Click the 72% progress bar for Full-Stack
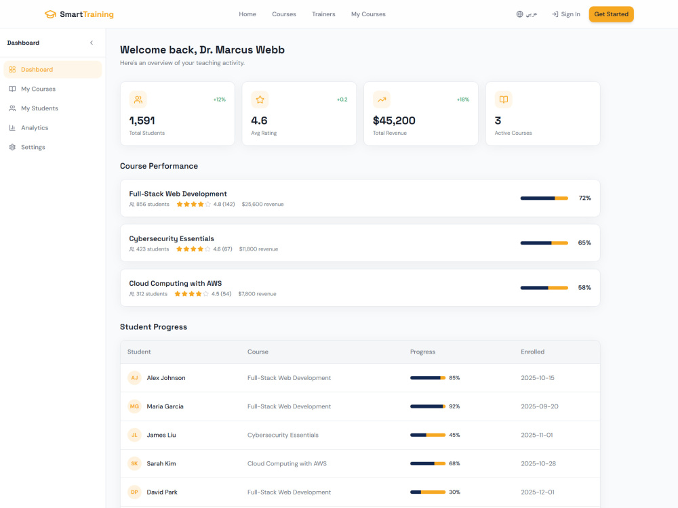This screenshot has height=508, width=678. click(544, 198)
